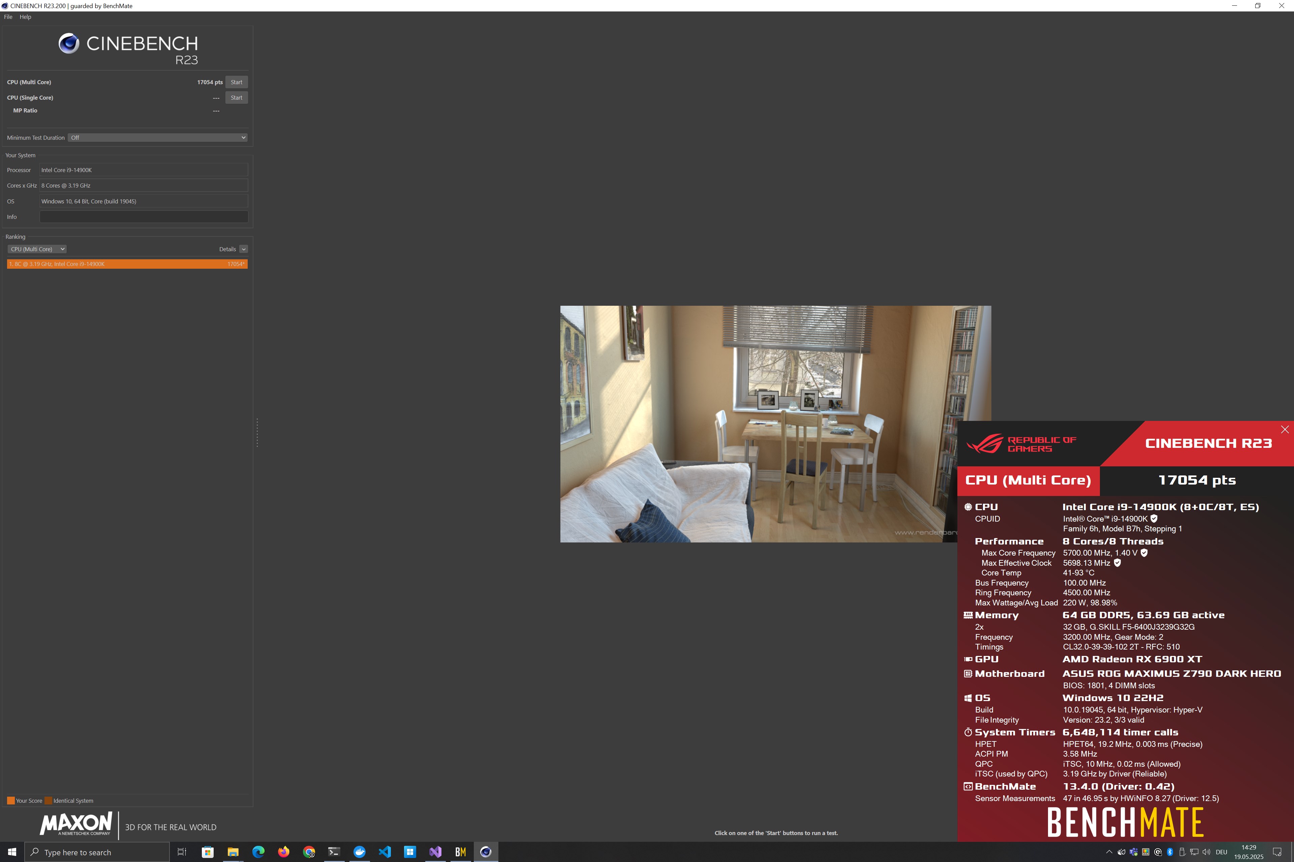Click the taskbar search box
Image resolution: width=1294 pixels, height=862 pixels.
97,852
